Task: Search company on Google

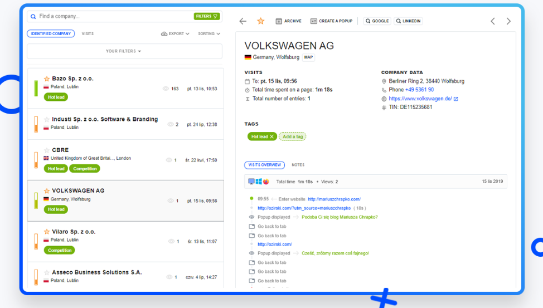Action: [x=377, y=21]
